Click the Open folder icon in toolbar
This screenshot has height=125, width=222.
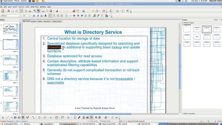click(x=9, y=11)
